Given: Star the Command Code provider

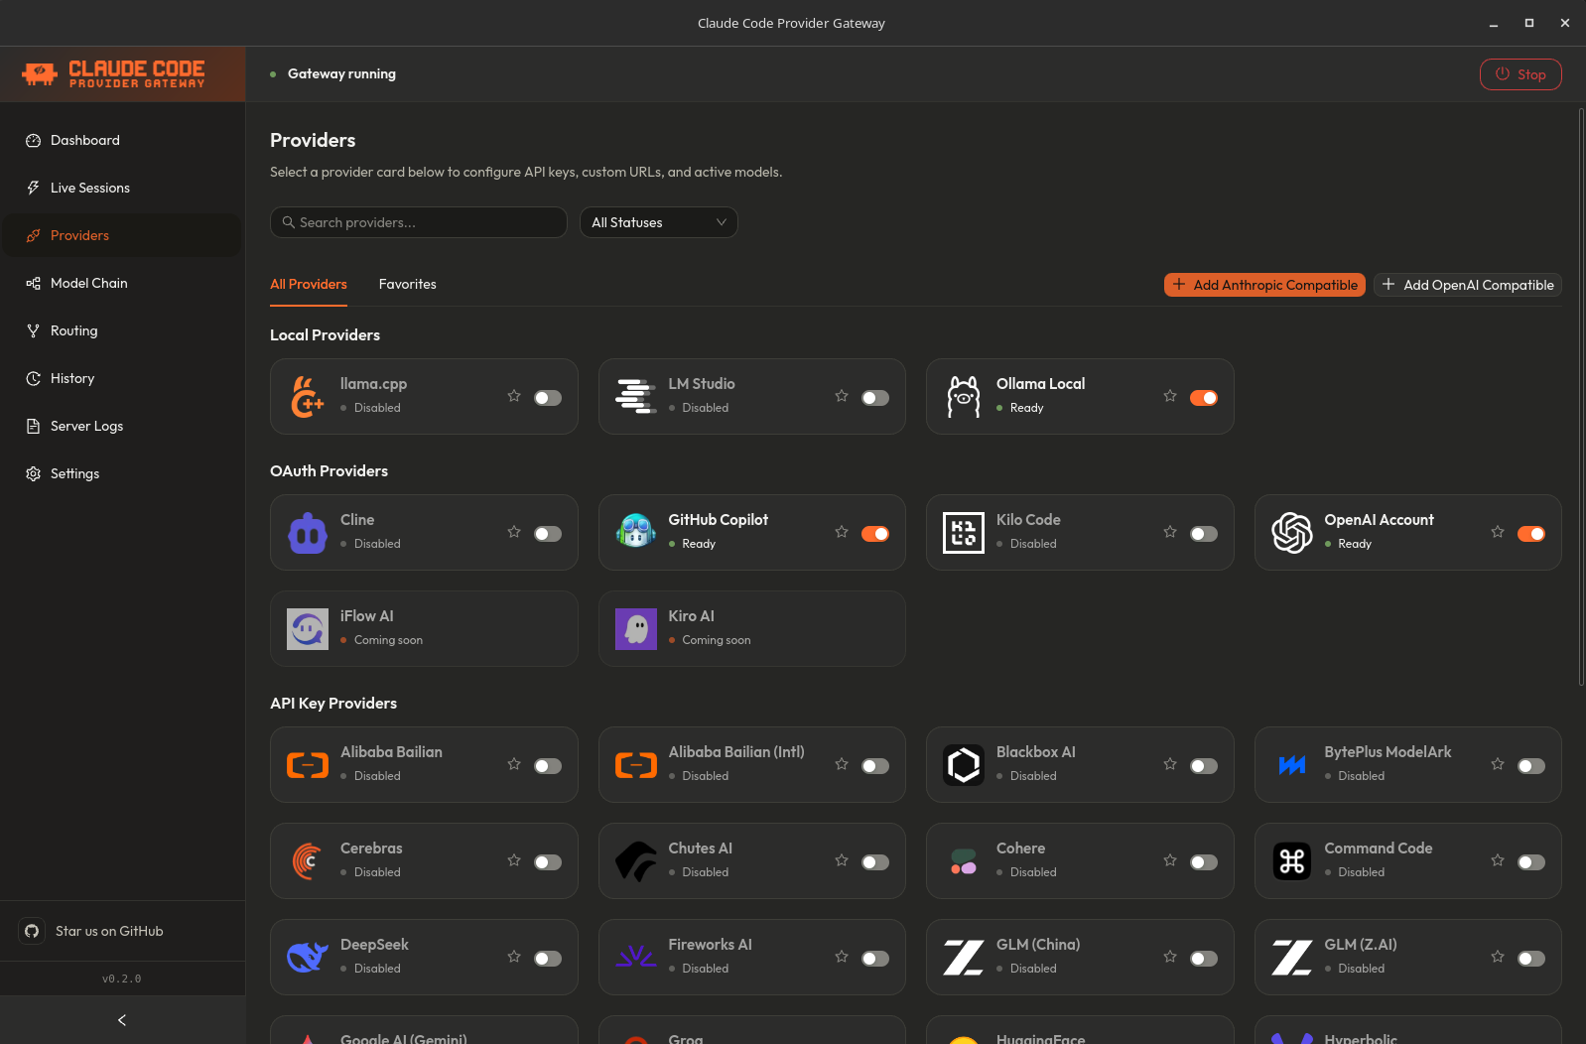Looking at the screenshot, I should pyautogui.click(x=1498, y=860).
